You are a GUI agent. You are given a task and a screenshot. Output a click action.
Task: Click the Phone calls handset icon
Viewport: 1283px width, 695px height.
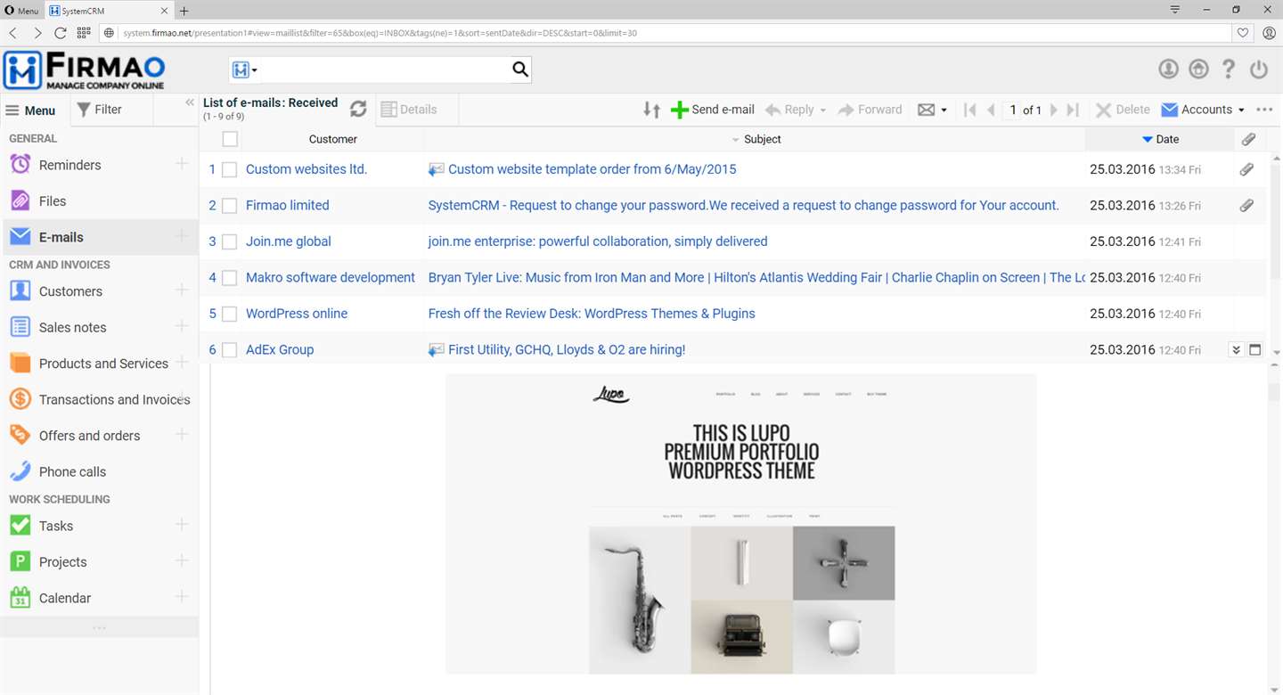(x=20, y=471)
